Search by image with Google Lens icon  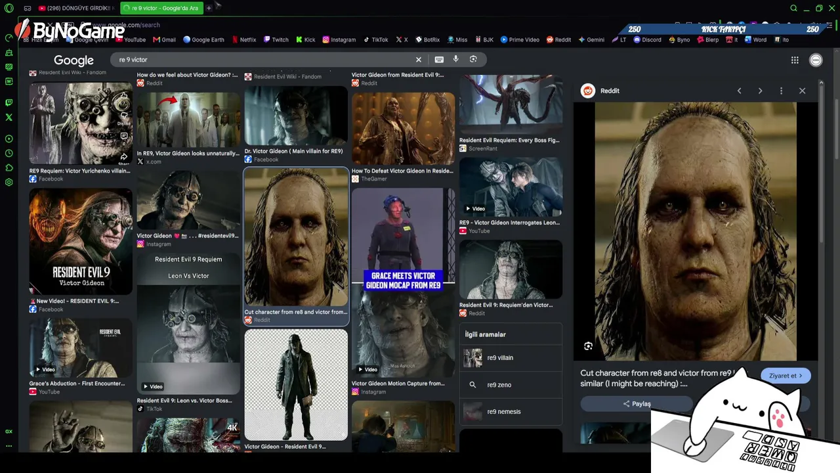point(473,60)
